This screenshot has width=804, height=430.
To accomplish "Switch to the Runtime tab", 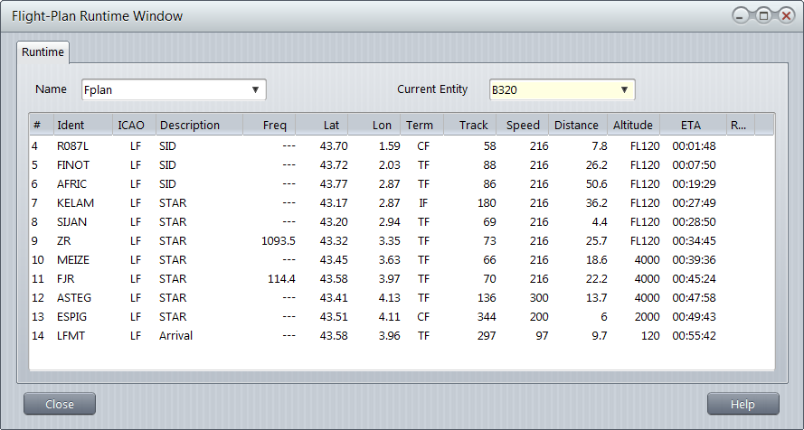I will point(43,52).
